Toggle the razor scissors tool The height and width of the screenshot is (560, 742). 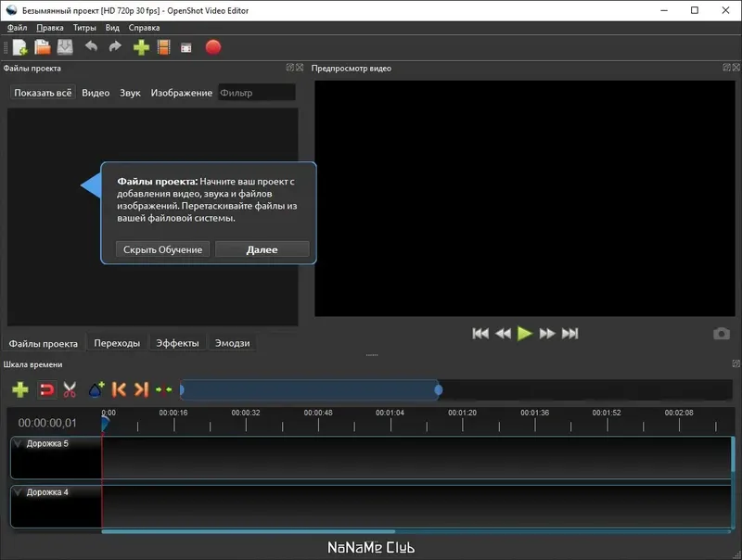(x=70, y=390)
